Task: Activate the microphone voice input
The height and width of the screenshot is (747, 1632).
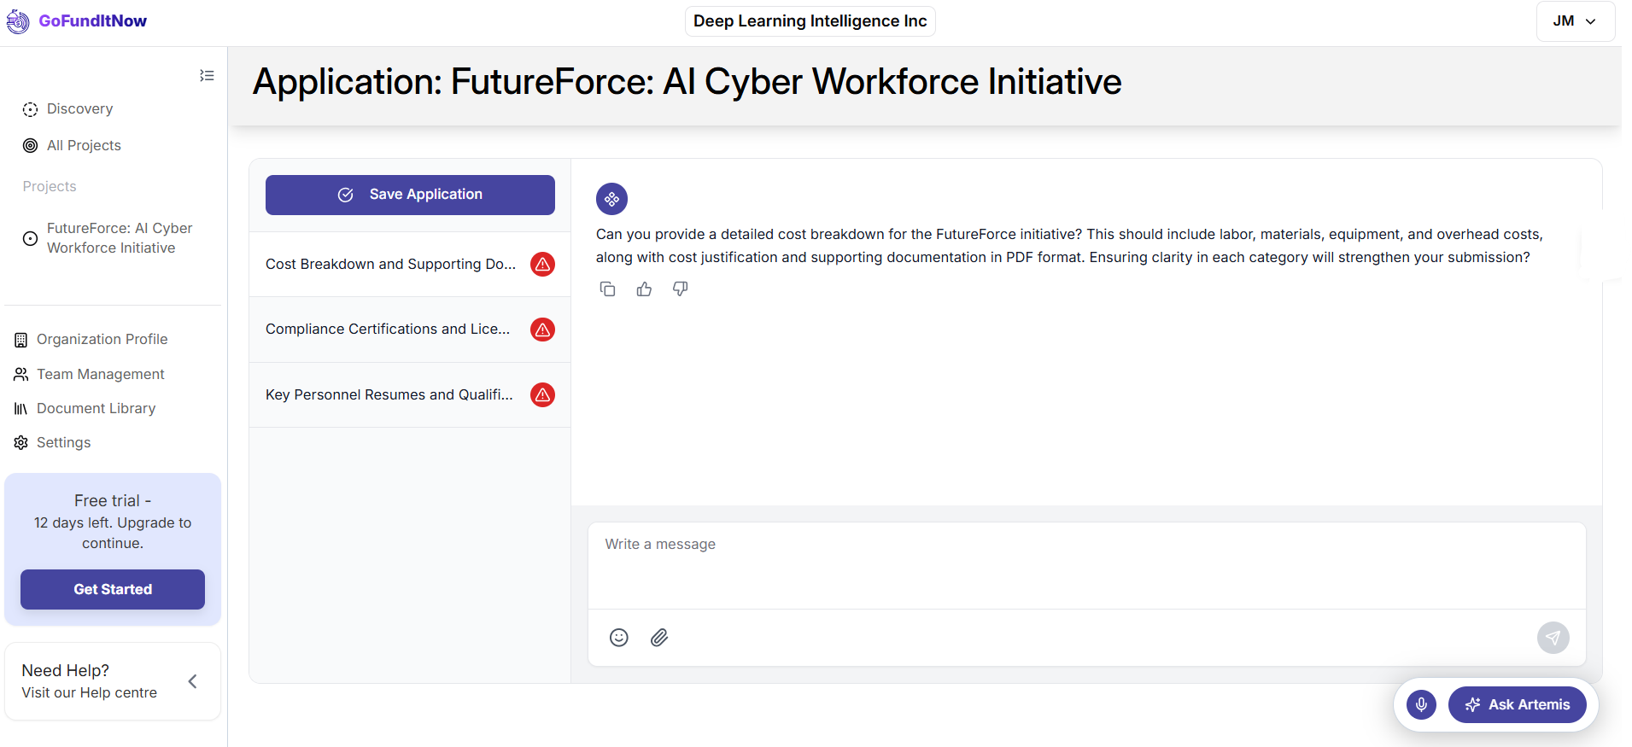Action: (1421, 704)
